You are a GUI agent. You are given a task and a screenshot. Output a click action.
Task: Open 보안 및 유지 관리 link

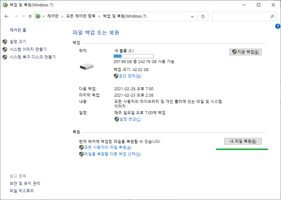point(25,183)
